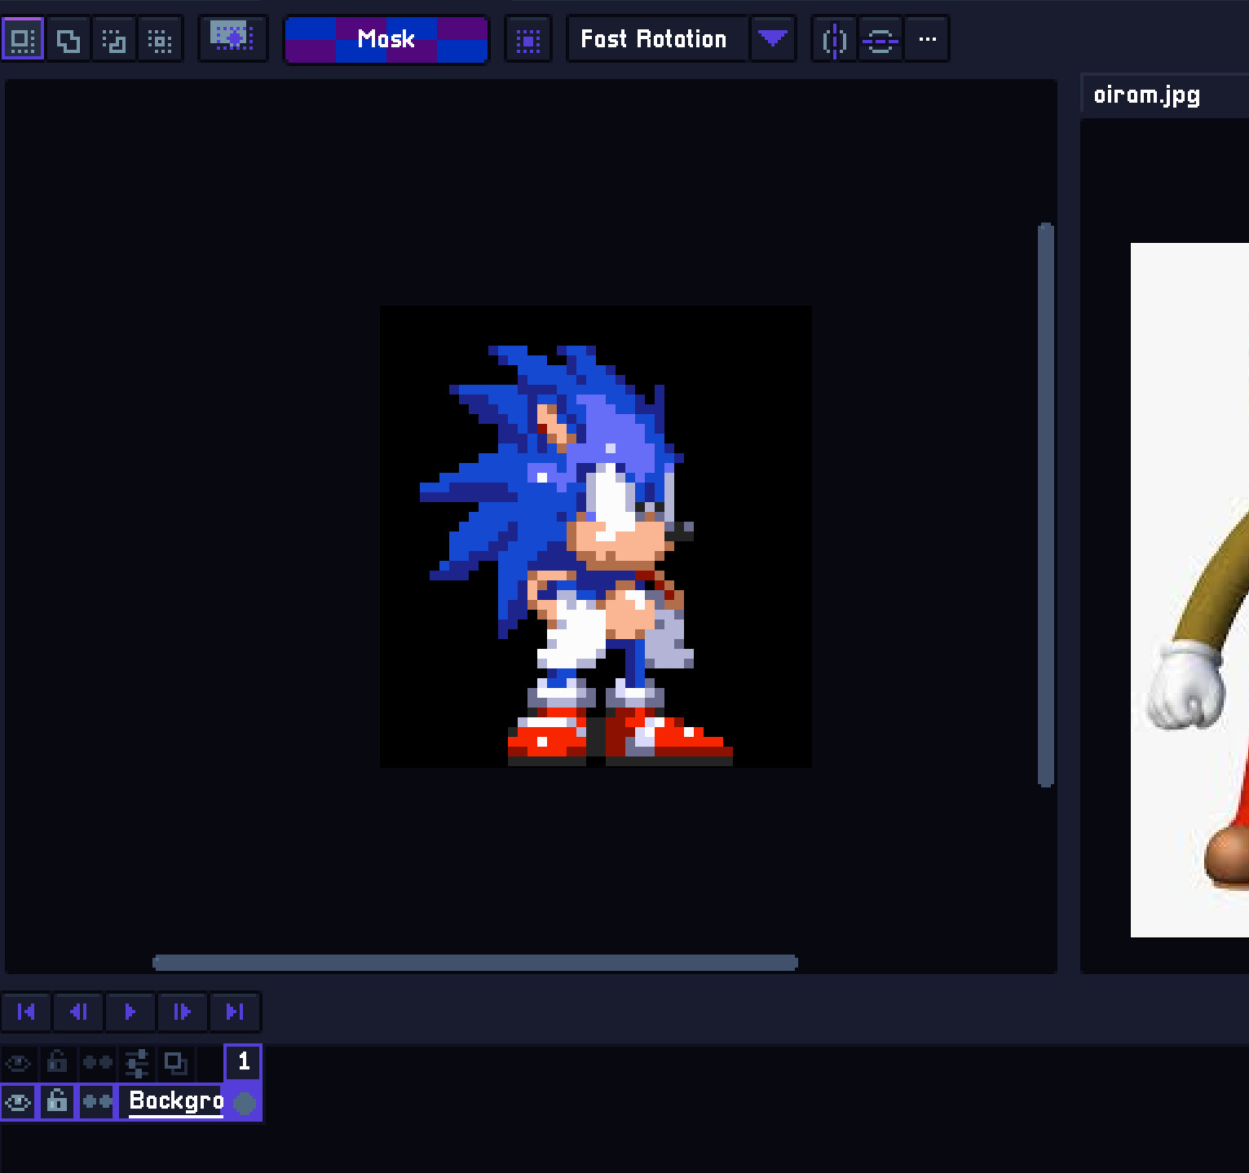Hide the Background layer with its eye toggle
This screenshot has width=1249, height=1173.
pos(18,1102)
